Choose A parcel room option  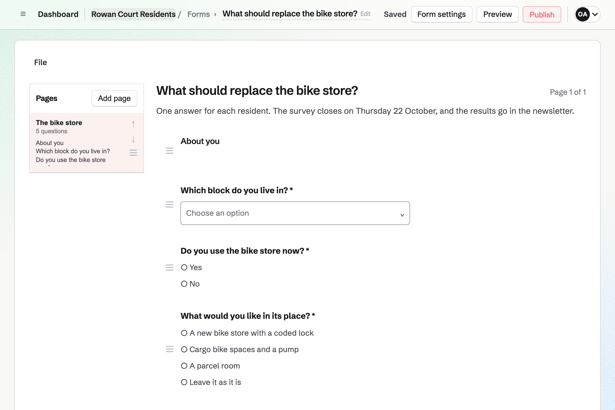pos(184,366)
